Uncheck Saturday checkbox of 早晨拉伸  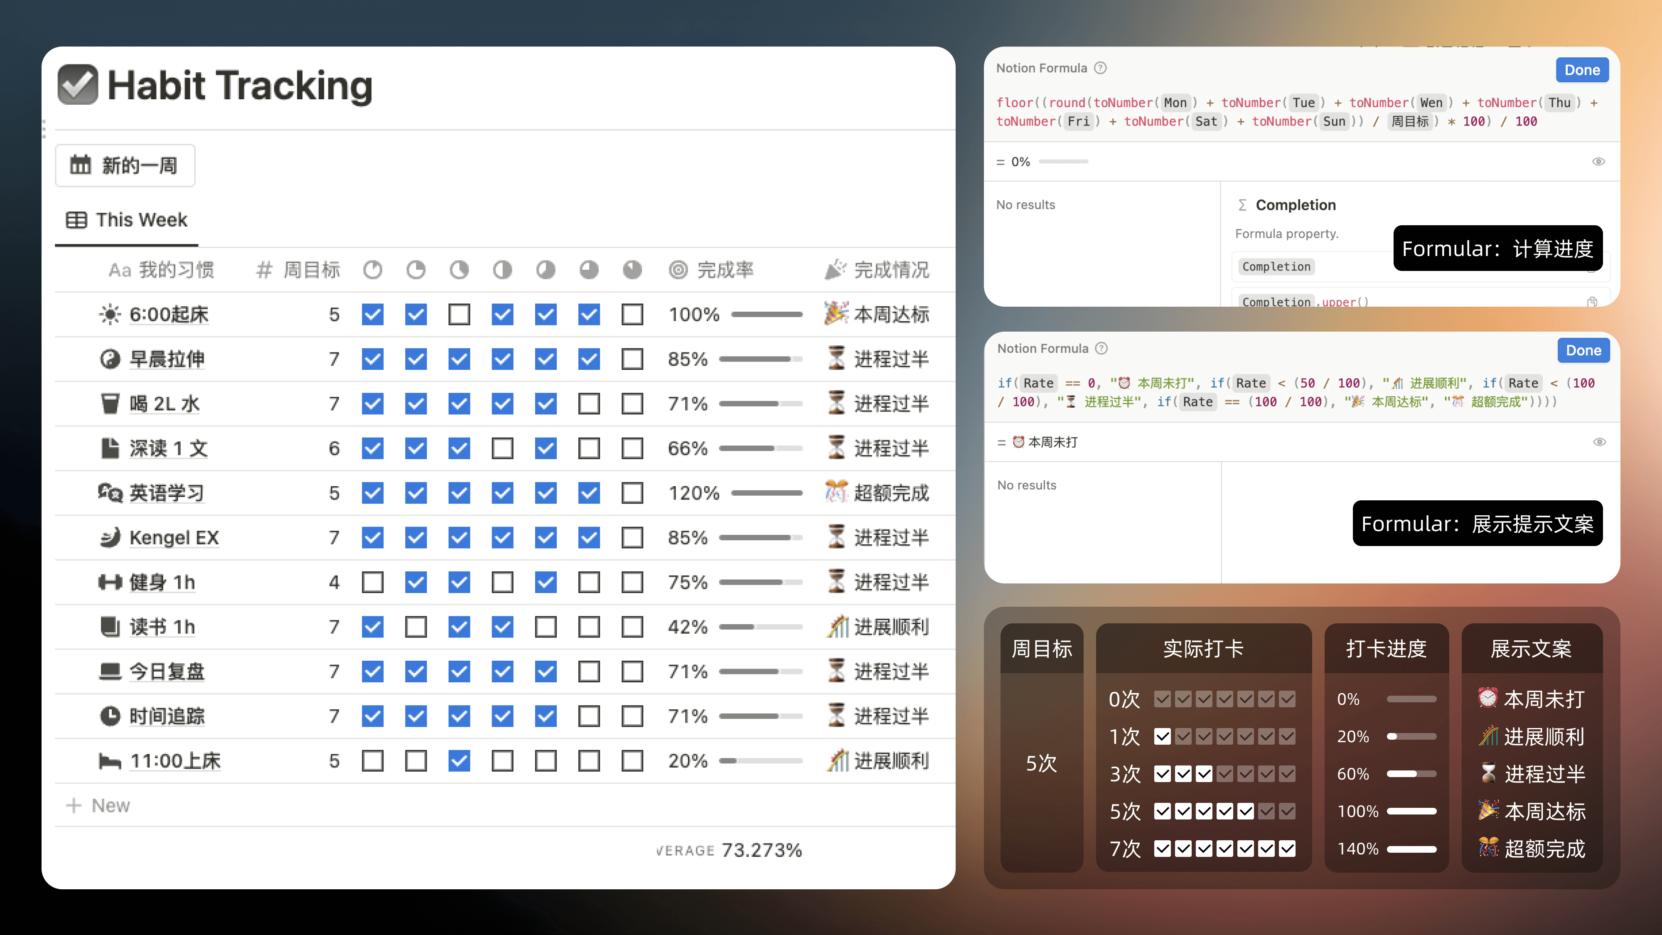[x=588, y=359]
